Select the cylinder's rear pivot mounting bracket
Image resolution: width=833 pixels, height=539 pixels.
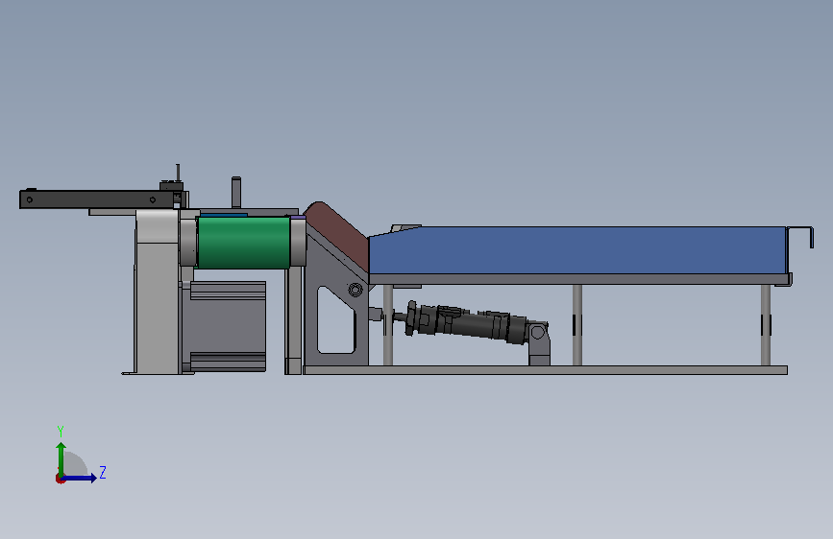point(539,343)
